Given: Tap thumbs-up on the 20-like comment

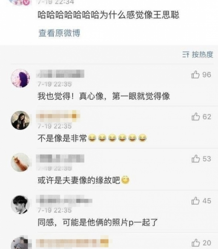Looking at the screenshot, I should (x=195, y=243).
